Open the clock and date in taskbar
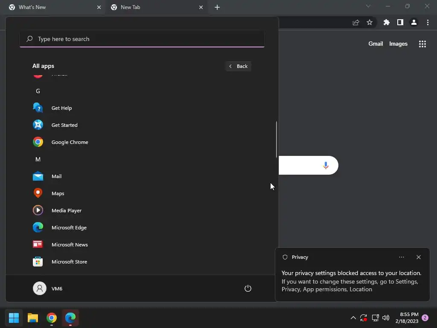The width and height of the screenshot is (437, 328). (x=407, y=318)
